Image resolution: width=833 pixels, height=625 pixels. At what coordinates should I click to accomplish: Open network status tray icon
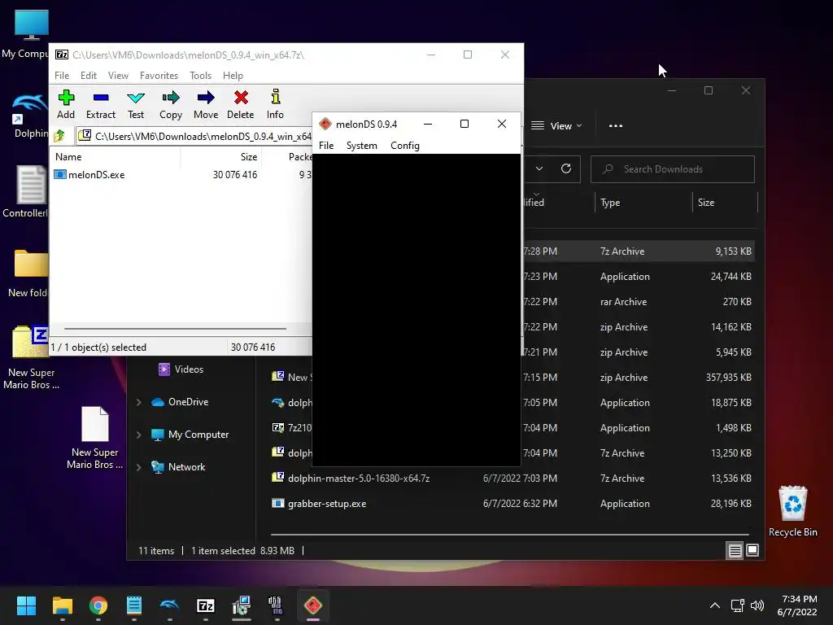(x=737, y=605)
